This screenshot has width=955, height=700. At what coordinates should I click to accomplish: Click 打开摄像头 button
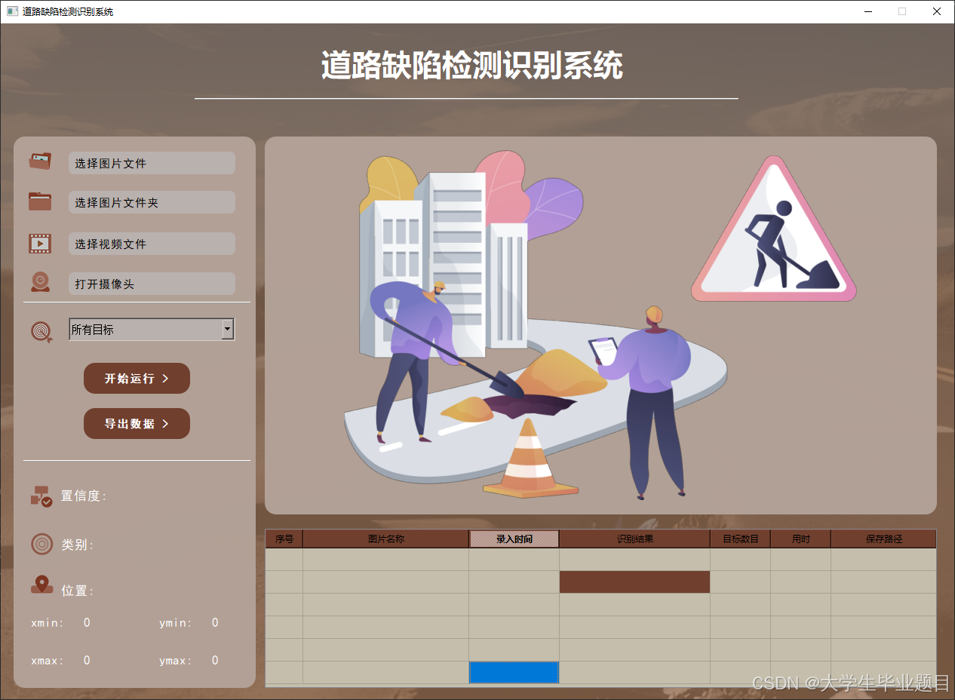pyautogui.click(x=152, y=284)
